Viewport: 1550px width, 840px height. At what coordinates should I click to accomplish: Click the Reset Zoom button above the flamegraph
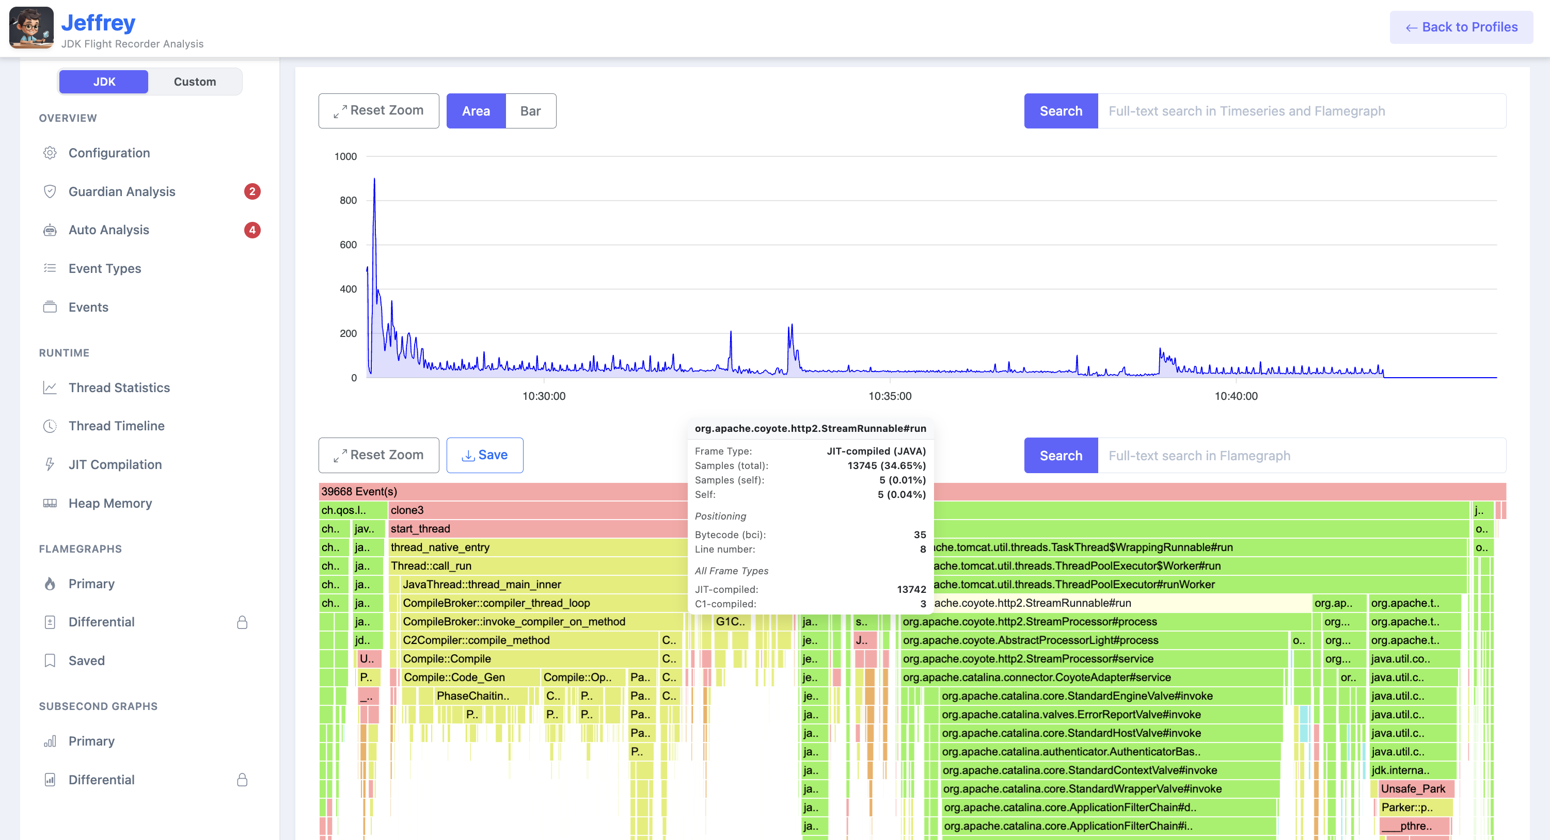[378, 455]
